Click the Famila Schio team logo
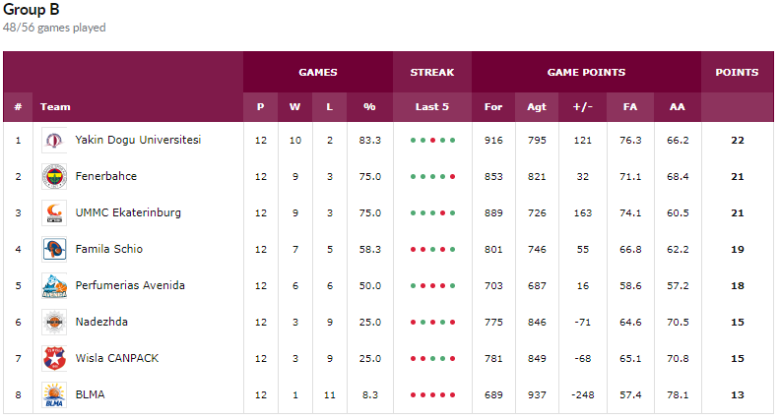 (54, 249)
